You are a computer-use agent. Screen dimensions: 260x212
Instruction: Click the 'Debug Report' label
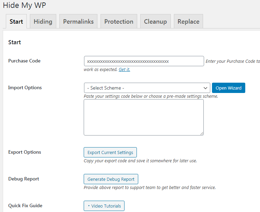pyautogui.click(x=24, y=179)
